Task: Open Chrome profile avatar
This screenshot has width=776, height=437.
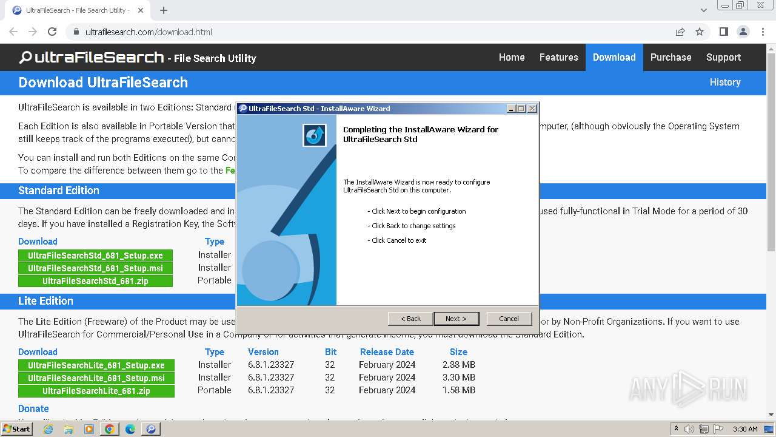Action: click(743, 32)
